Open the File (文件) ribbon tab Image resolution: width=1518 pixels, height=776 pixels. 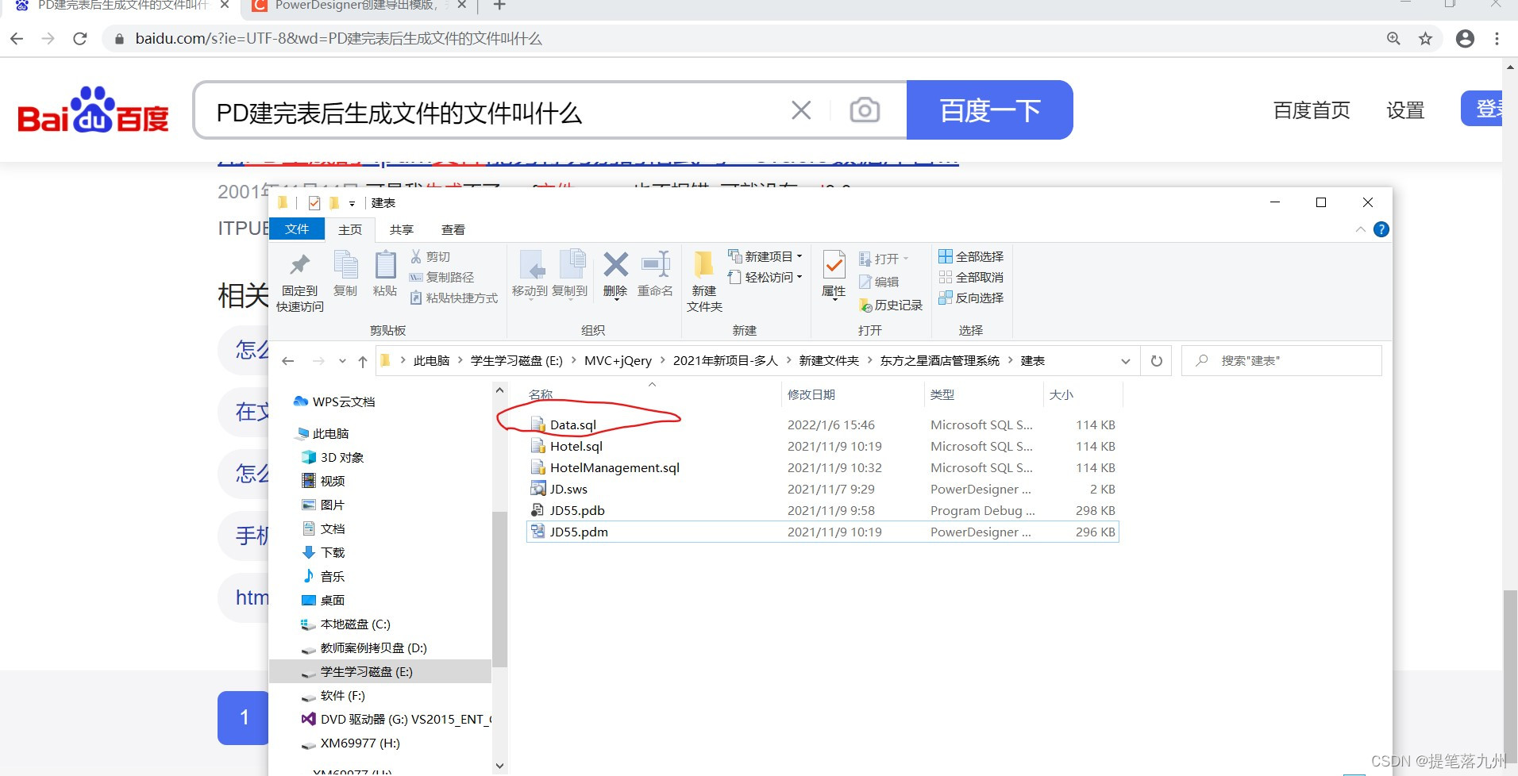297,229
